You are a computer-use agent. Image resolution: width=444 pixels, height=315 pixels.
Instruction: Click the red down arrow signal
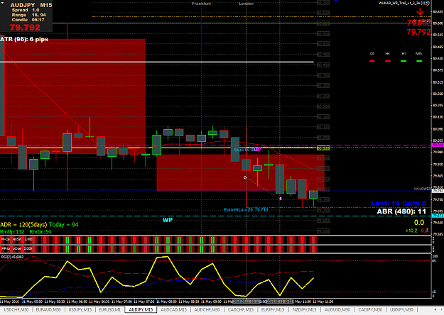tap(420, 11)
